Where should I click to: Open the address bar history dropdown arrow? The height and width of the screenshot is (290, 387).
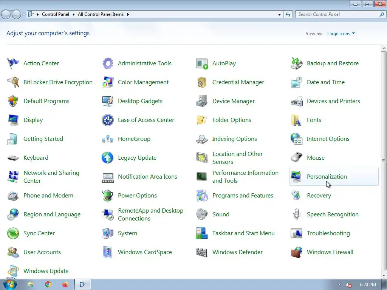point(279,15)
